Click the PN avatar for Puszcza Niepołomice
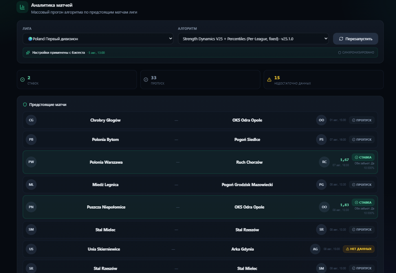 (x=31, y=207)
